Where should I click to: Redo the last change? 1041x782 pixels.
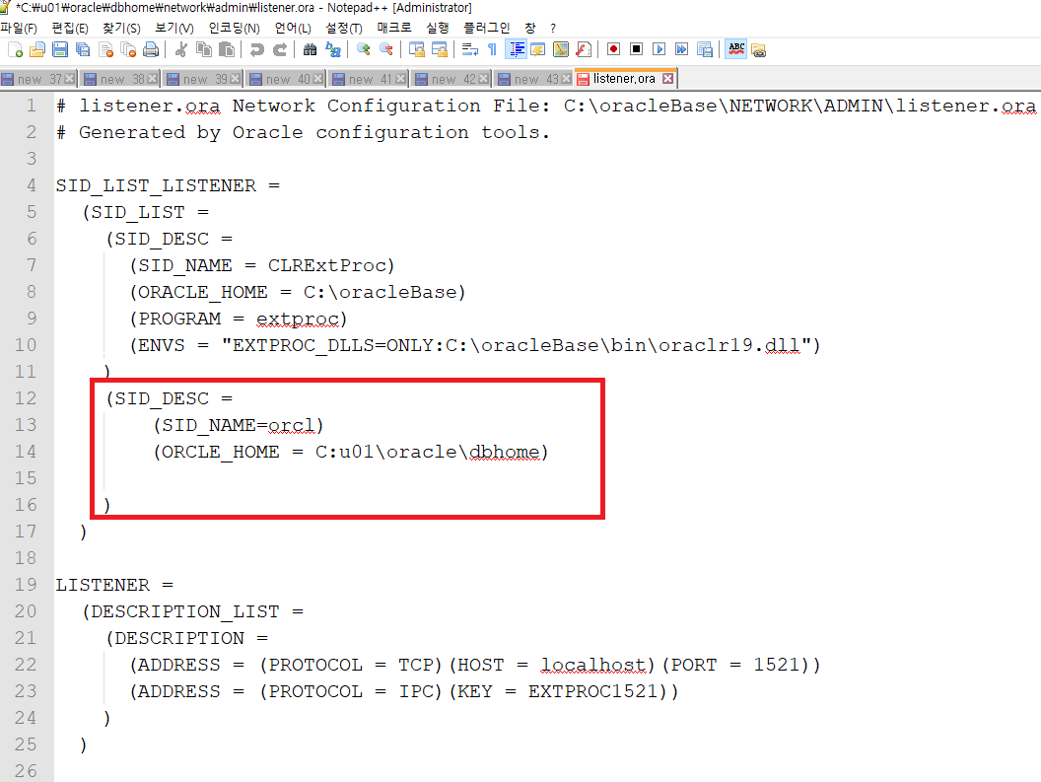pyautogui.click(x=278, y=48)
